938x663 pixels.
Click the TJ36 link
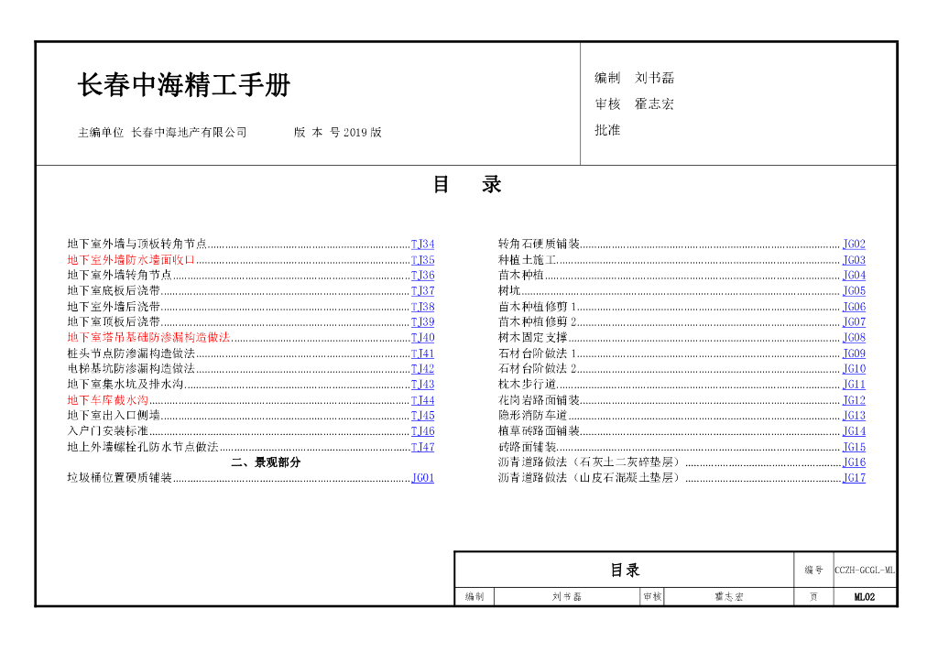click(x=422, y=275)
